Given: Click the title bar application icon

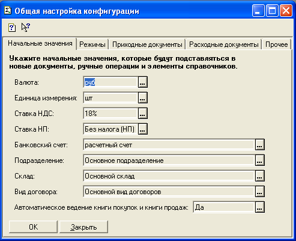Looking at the screenshot, I should (8, 10).
